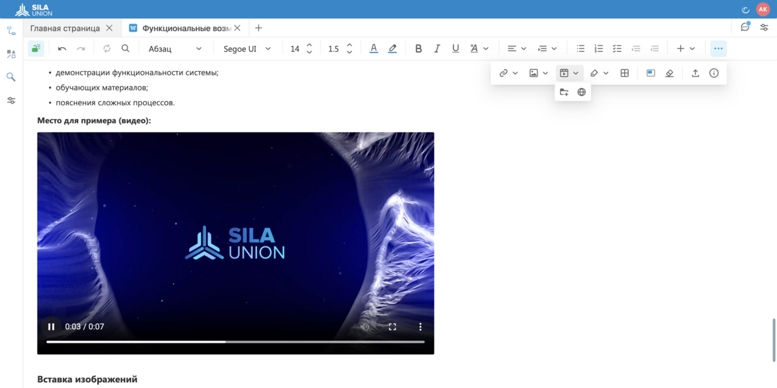Increase or decrease font size stepper arrows
Screen dimensions: 777x388
pos(310,48)
